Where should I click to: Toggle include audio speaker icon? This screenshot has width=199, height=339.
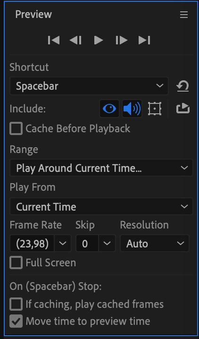pyautogui.click(x=132, y=109)
